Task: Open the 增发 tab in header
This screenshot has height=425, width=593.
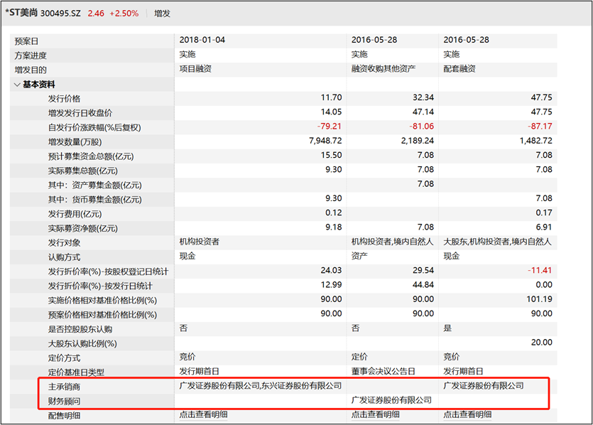Action: coord(162,13)
